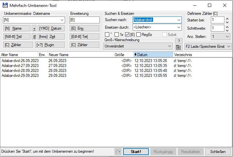This screenshot has height=157, width=233.
Task: Open the 'Suchen nach' dropdown list
Action: (179, 20)
